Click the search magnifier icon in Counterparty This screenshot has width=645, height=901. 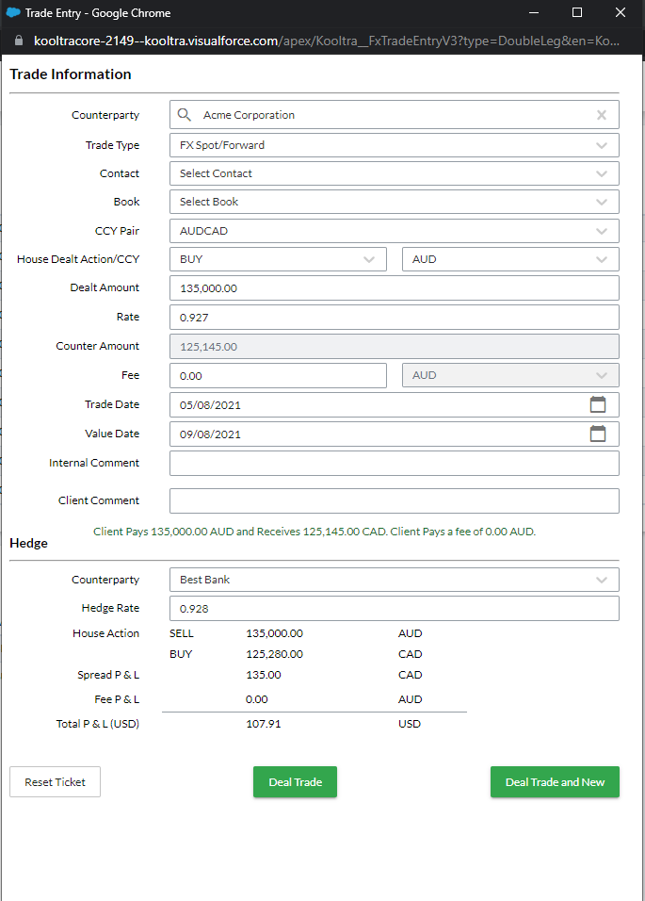(185, 115)
